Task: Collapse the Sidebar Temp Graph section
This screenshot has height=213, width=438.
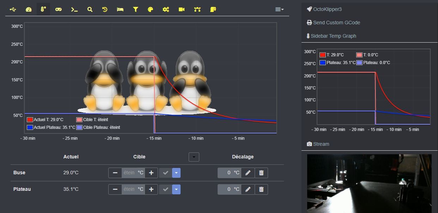Action: click(x=333, y=36)
